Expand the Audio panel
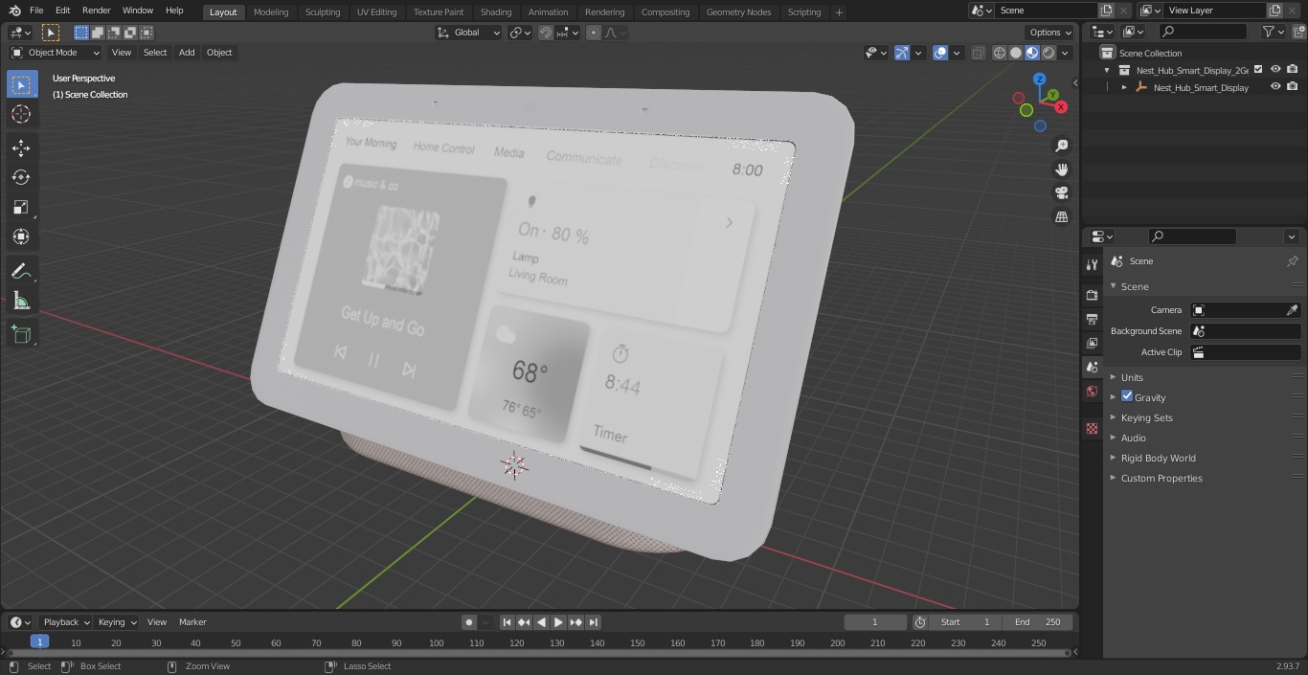Image resolution: width=1308 pixels, height=675 pixels. tap(1133, 438)
